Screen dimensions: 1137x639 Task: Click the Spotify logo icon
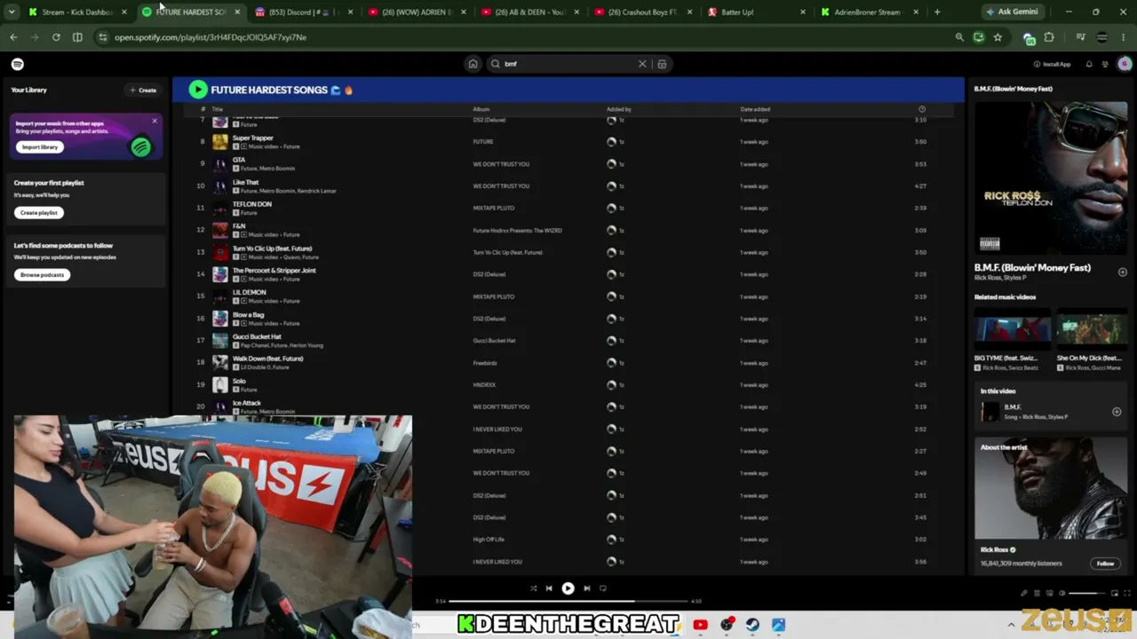(17, 64)
